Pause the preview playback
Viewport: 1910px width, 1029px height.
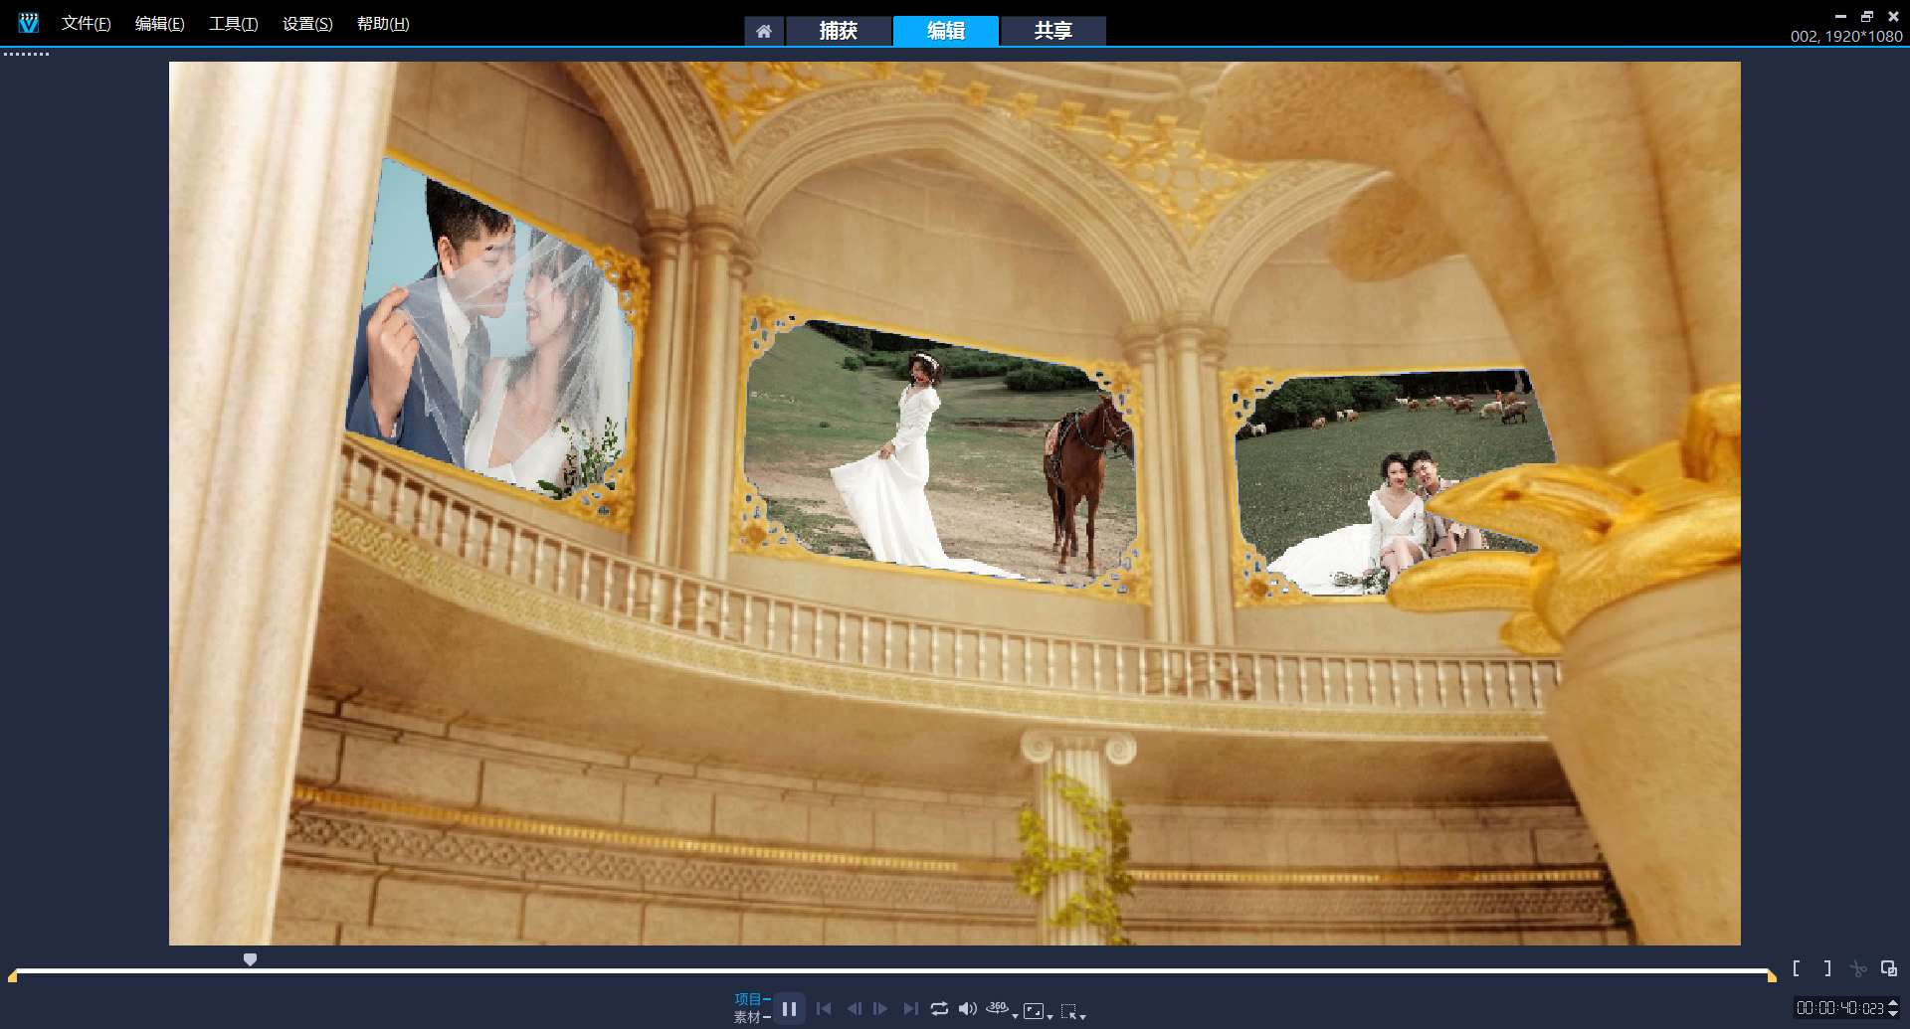click(x=789, y=1009)
